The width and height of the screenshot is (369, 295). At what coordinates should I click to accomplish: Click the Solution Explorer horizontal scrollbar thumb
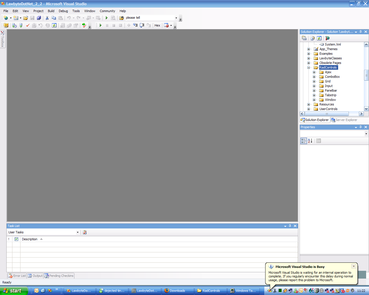tap(327, 114)
